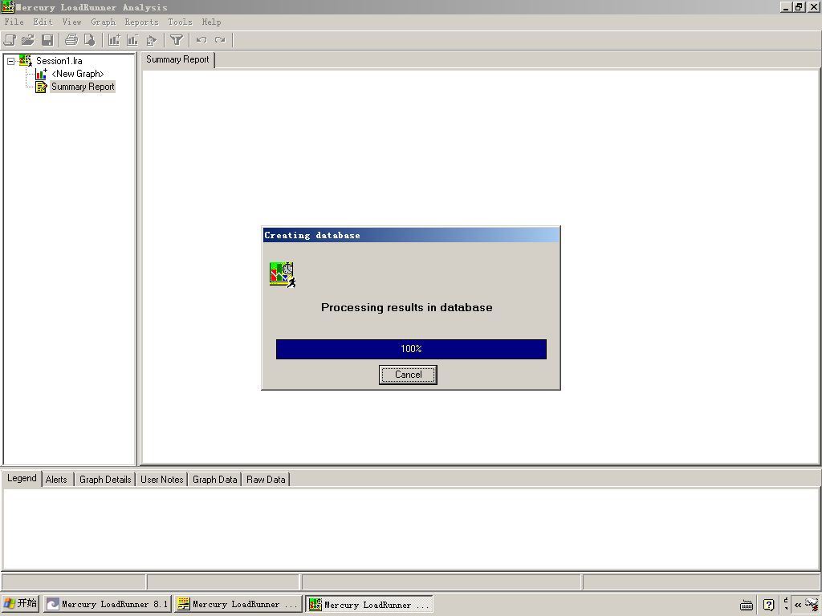This screenshot has width=822, height=616.
Task: Open the File menu
Action: click(x=14, y=22)
